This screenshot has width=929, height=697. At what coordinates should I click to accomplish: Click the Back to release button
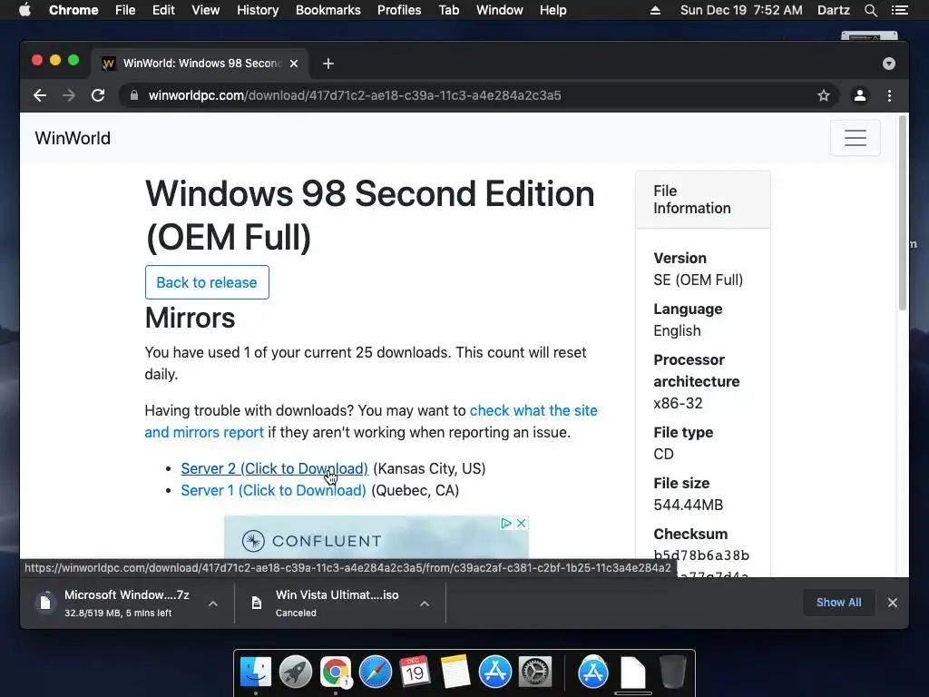[207, 282]
